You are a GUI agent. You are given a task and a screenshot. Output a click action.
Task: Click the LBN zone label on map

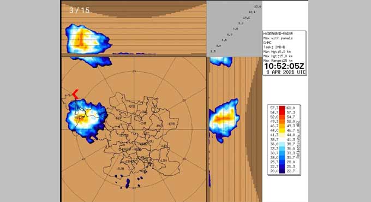164,161
